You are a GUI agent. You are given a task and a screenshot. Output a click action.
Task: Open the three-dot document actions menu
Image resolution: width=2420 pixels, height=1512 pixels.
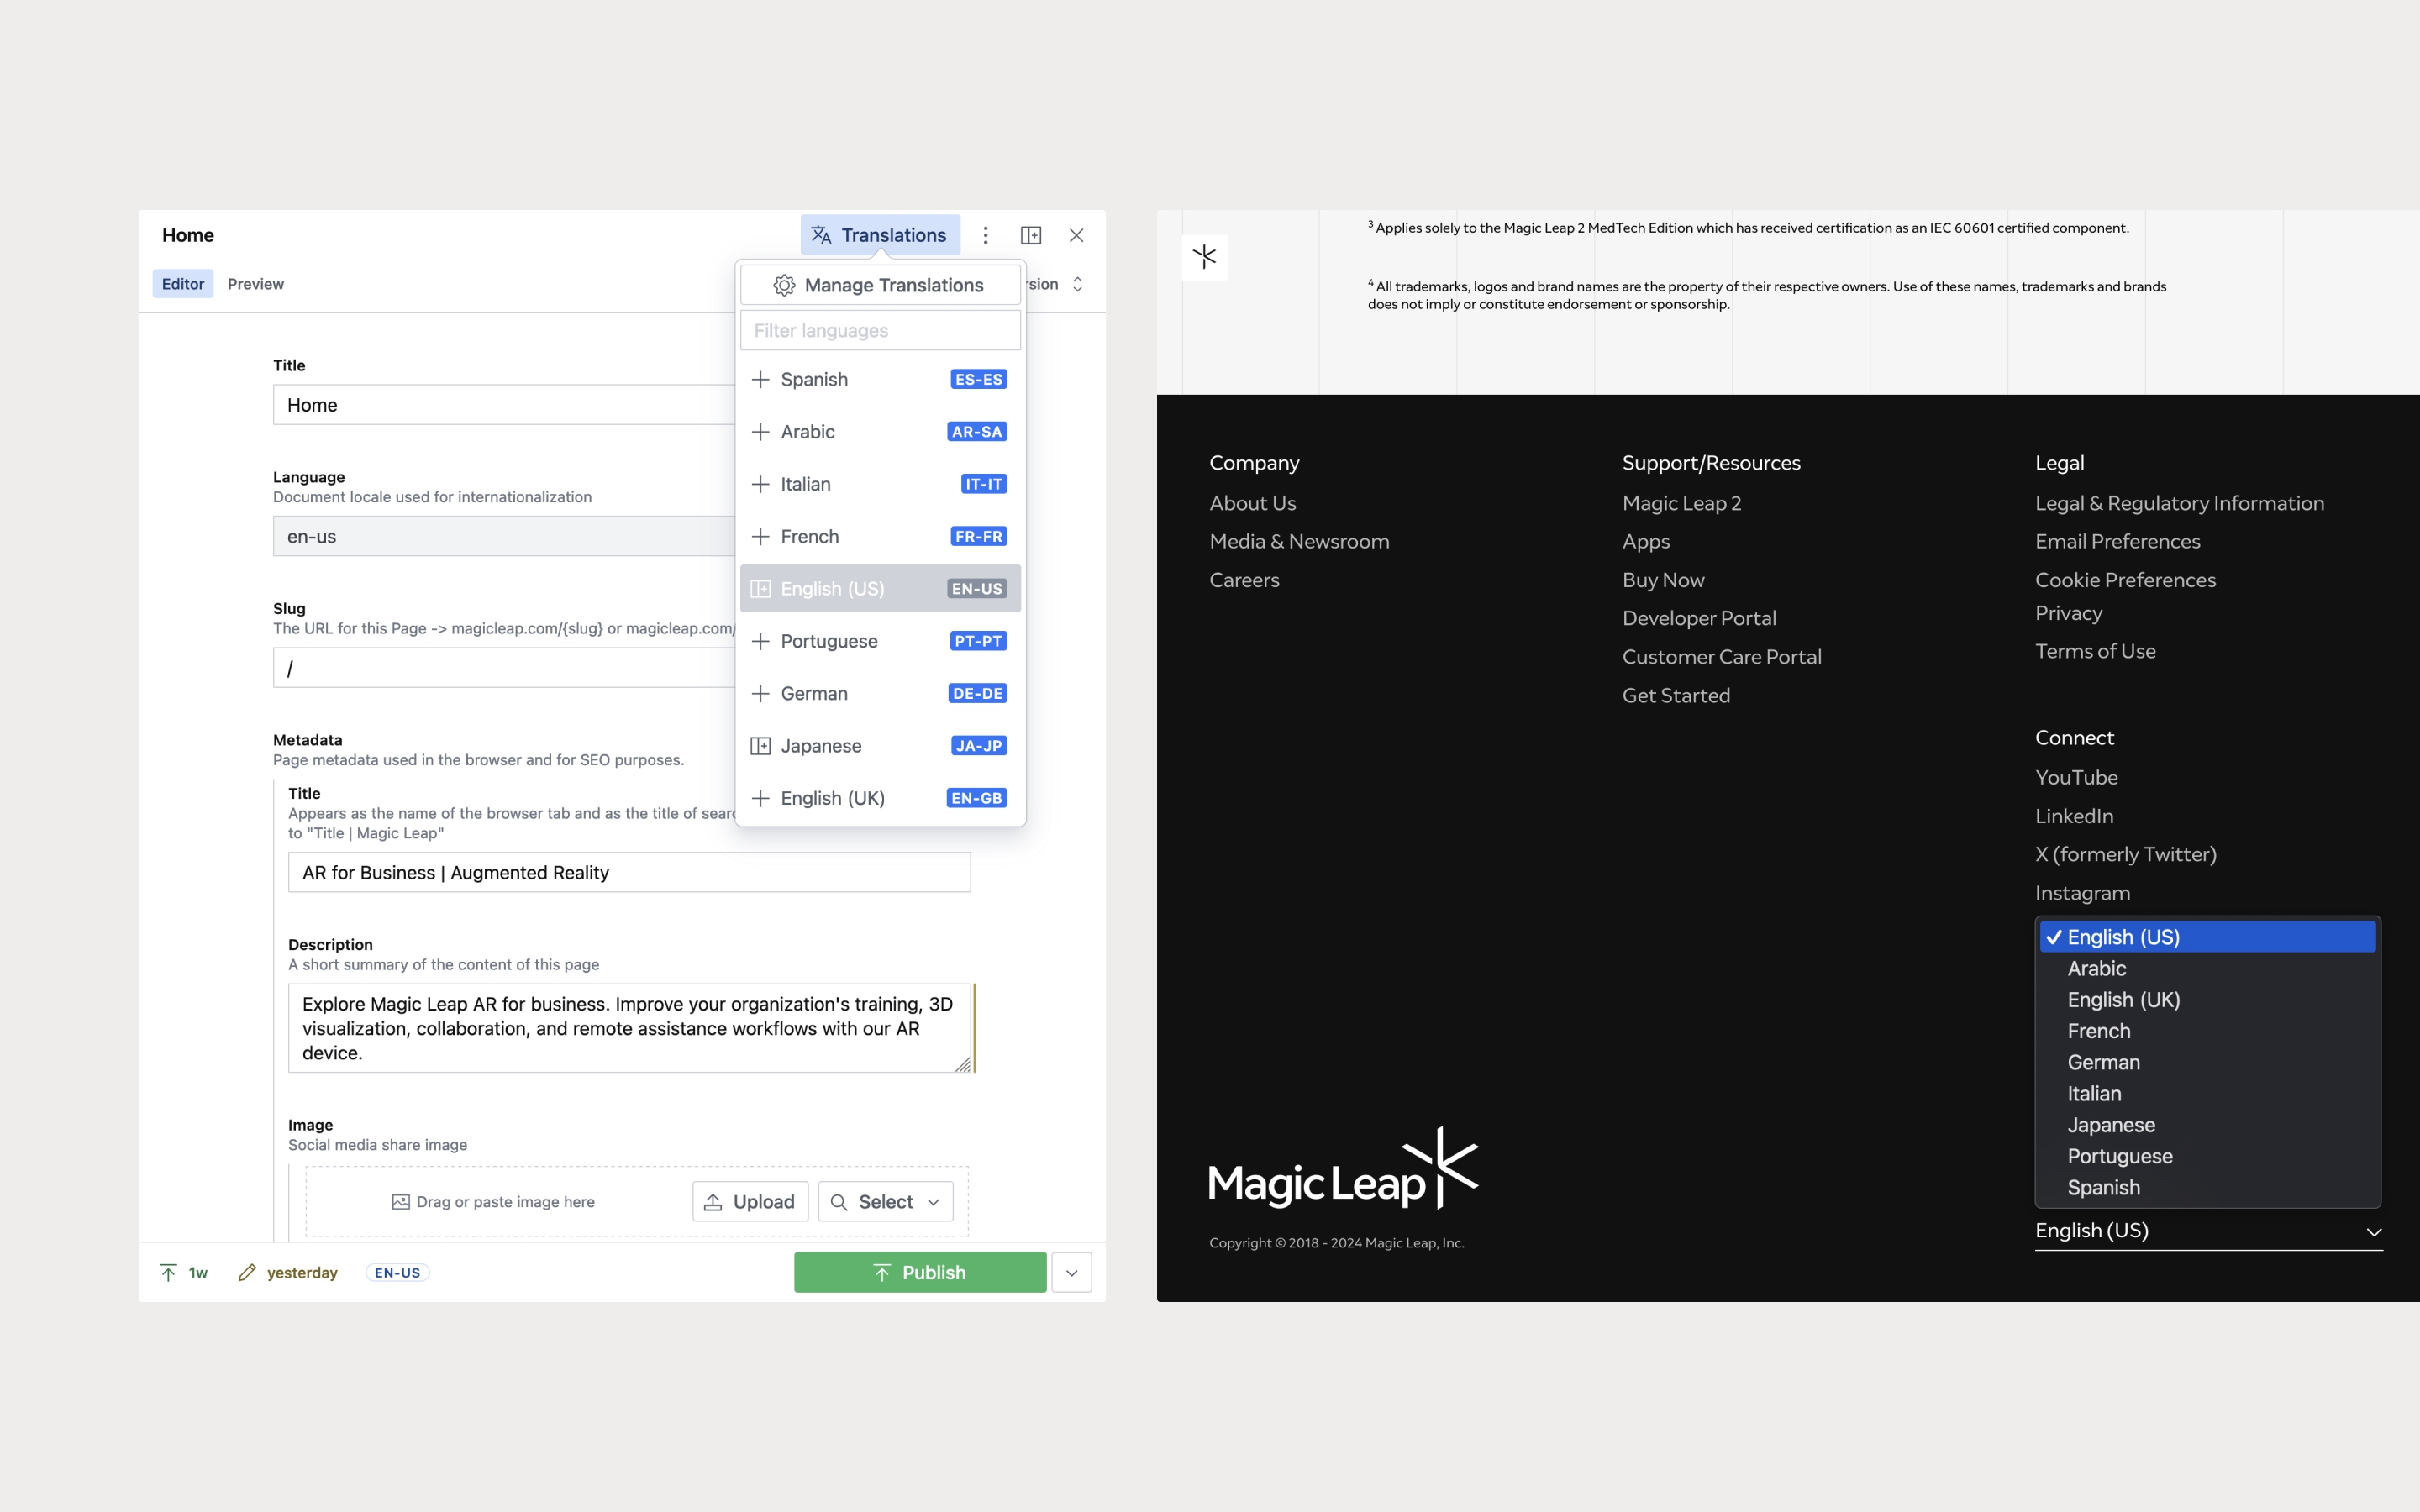(x=985, y=235)
